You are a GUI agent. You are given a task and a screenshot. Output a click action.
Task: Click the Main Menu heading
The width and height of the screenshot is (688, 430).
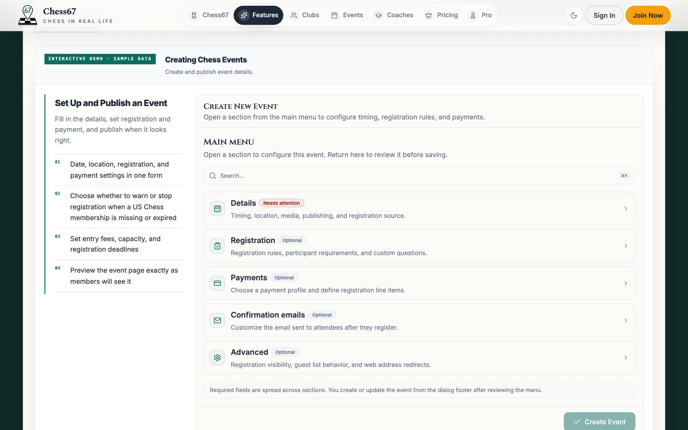pos(229,142)
